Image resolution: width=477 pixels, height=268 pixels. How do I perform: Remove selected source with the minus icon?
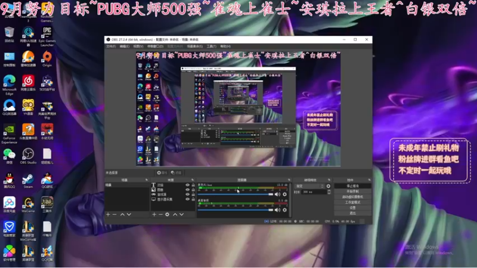[x=160, y=214]
